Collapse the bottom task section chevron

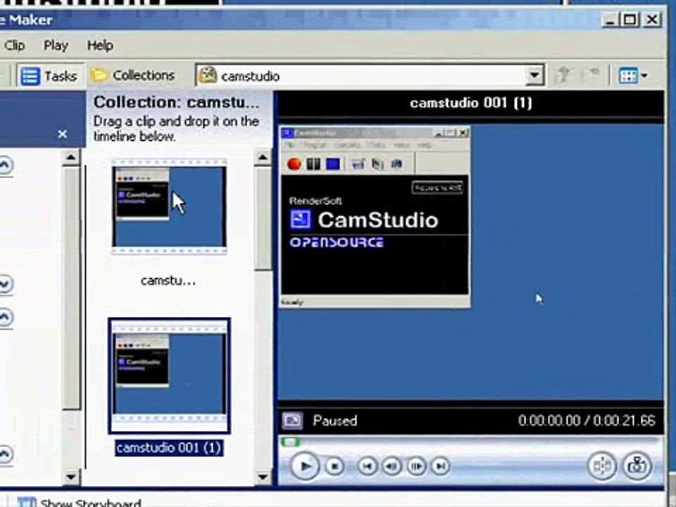[4, 453]
